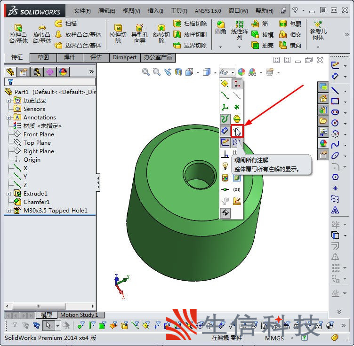Open the PropertyManager tab icon
The image size is (354, 346).
coord(24,72)
